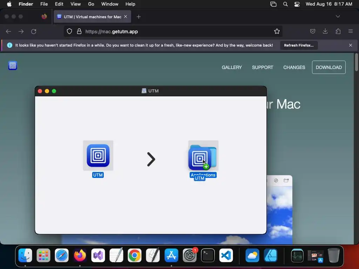Open Terminal from the Dock
The height and width of the screenshot is (269, 359).
tap(208, 255)
